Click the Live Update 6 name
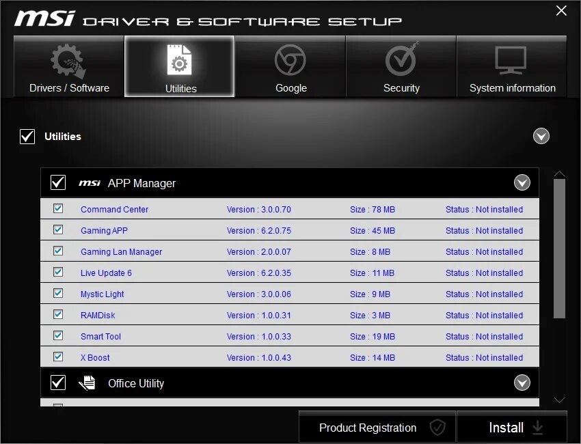581x444 pixels. coord(106,273)
